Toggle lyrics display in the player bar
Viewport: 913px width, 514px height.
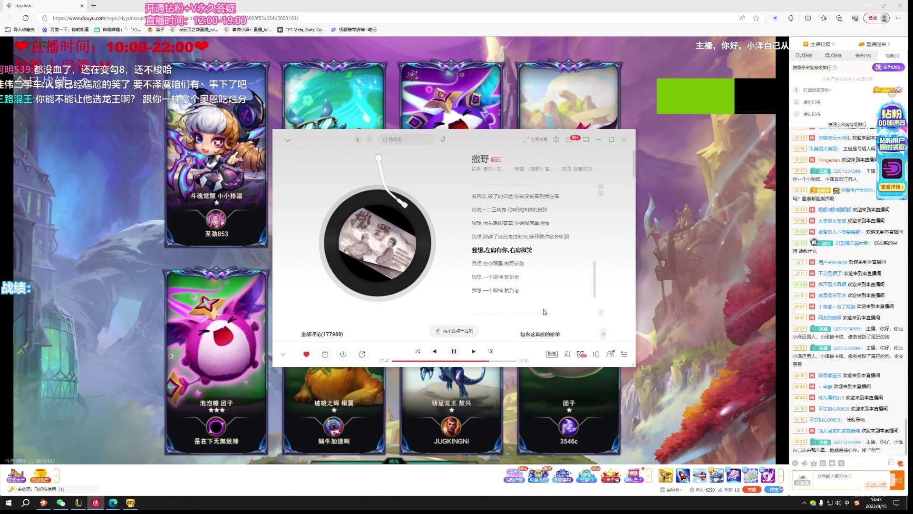[490, 351]
